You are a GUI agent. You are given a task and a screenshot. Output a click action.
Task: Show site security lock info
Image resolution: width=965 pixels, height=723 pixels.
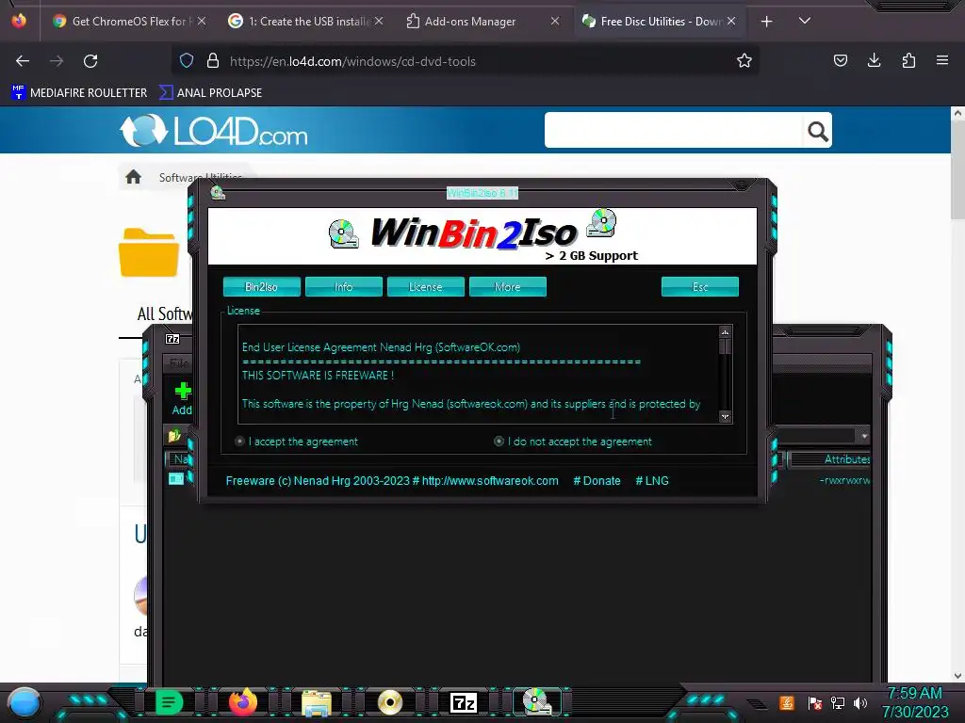(x=213, y=61)
